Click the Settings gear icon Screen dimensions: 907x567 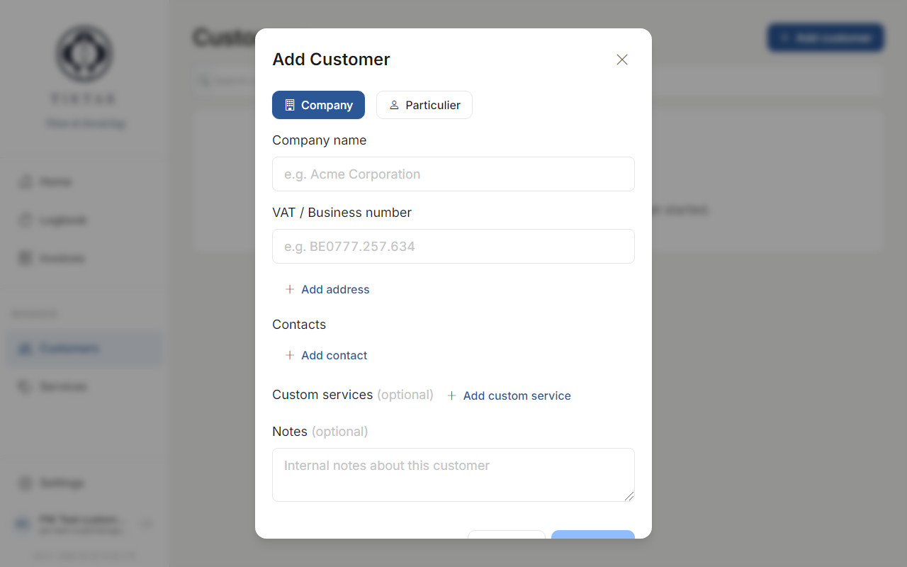coord(25,483)
